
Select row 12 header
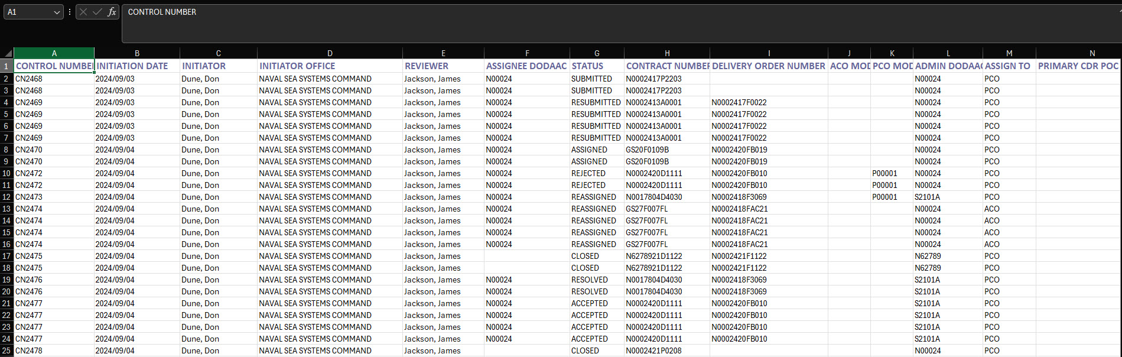pos(6,197)
